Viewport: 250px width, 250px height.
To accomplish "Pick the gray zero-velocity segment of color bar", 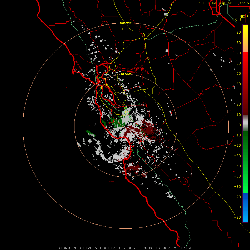I will click(x=245, y=123).
